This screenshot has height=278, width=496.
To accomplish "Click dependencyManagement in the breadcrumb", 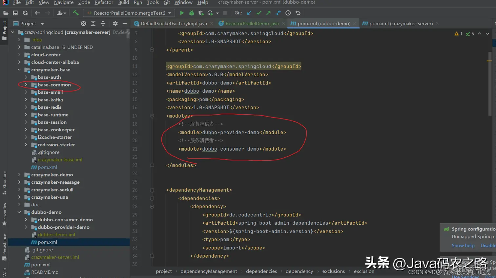I will [209, 271].
